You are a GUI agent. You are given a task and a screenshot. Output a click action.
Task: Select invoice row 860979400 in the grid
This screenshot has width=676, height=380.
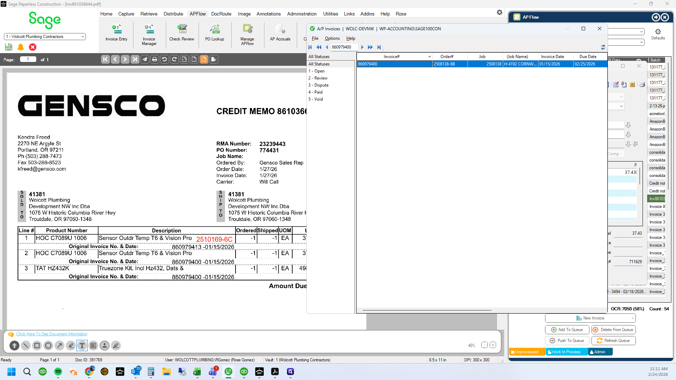(482, 64)
